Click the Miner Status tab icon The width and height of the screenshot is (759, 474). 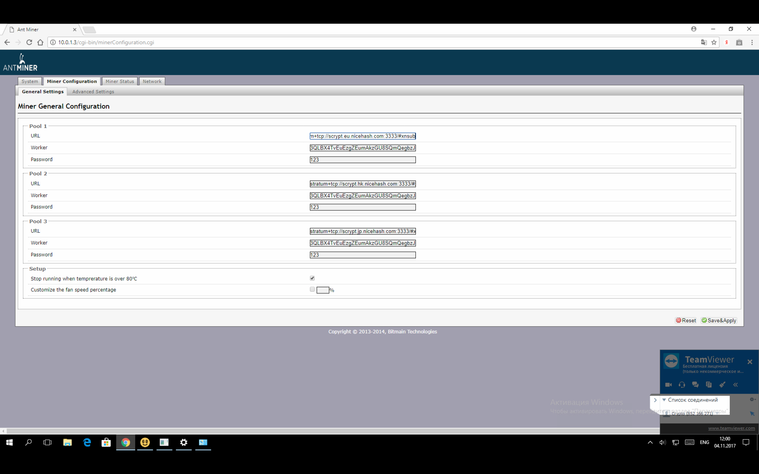click(119, 81)
